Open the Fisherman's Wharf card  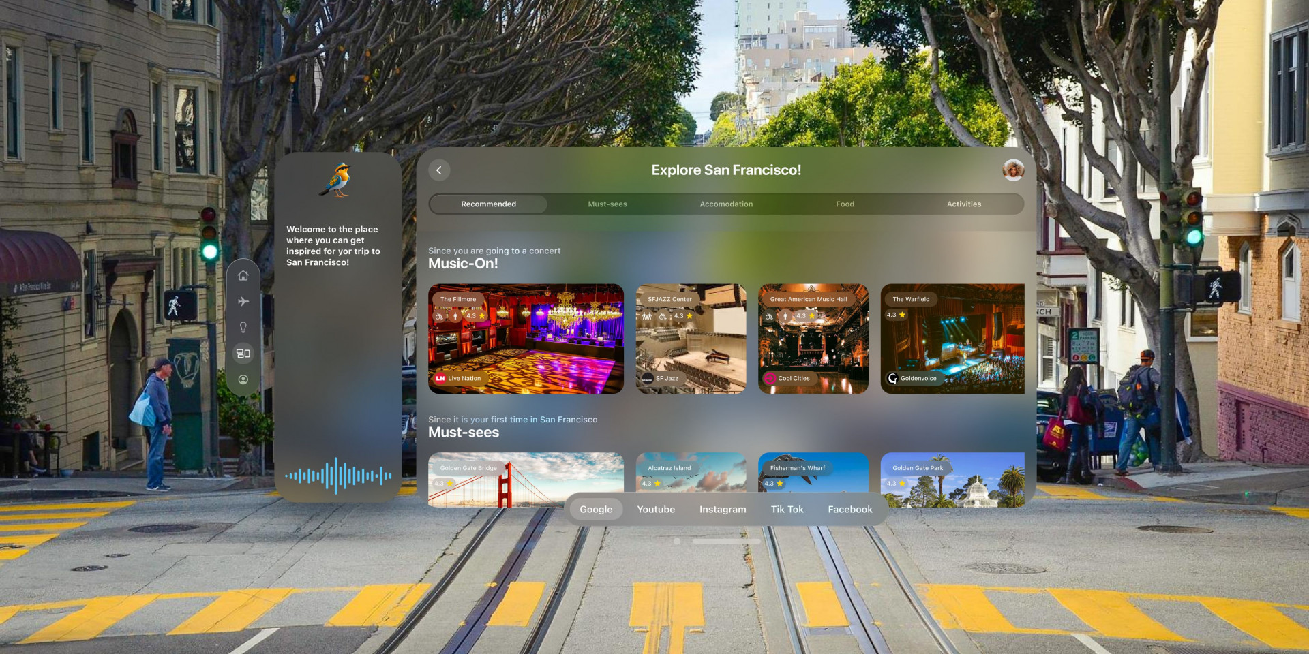[x=813, y=472]
